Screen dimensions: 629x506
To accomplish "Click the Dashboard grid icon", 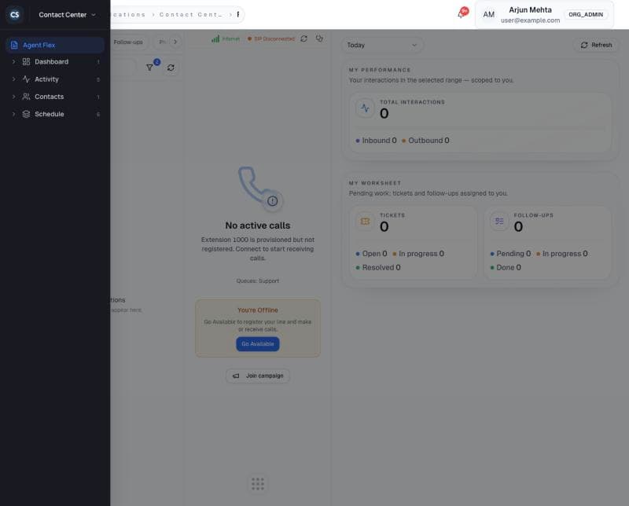I will pos(26,62).
